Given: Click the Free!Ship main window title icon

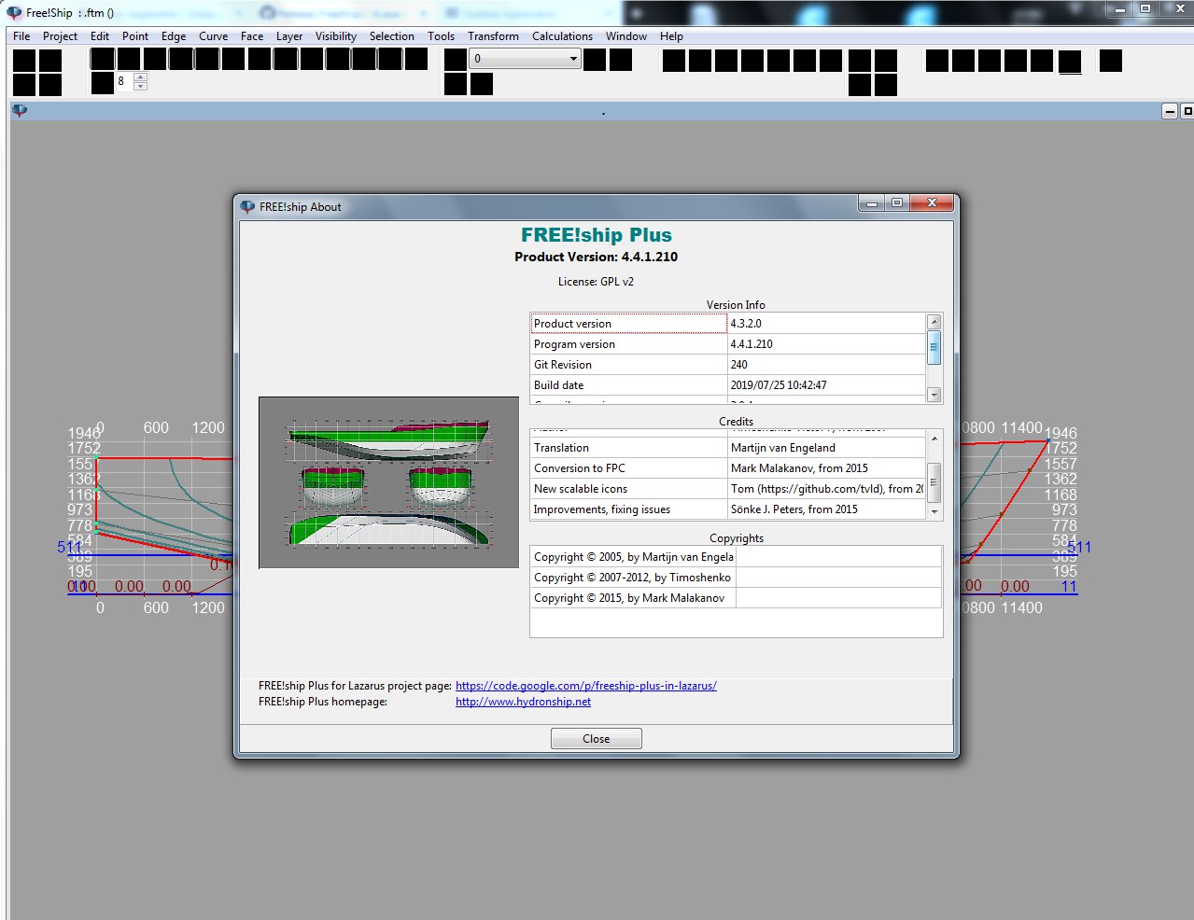Looking at the screenshot, I should click(15, 13).
